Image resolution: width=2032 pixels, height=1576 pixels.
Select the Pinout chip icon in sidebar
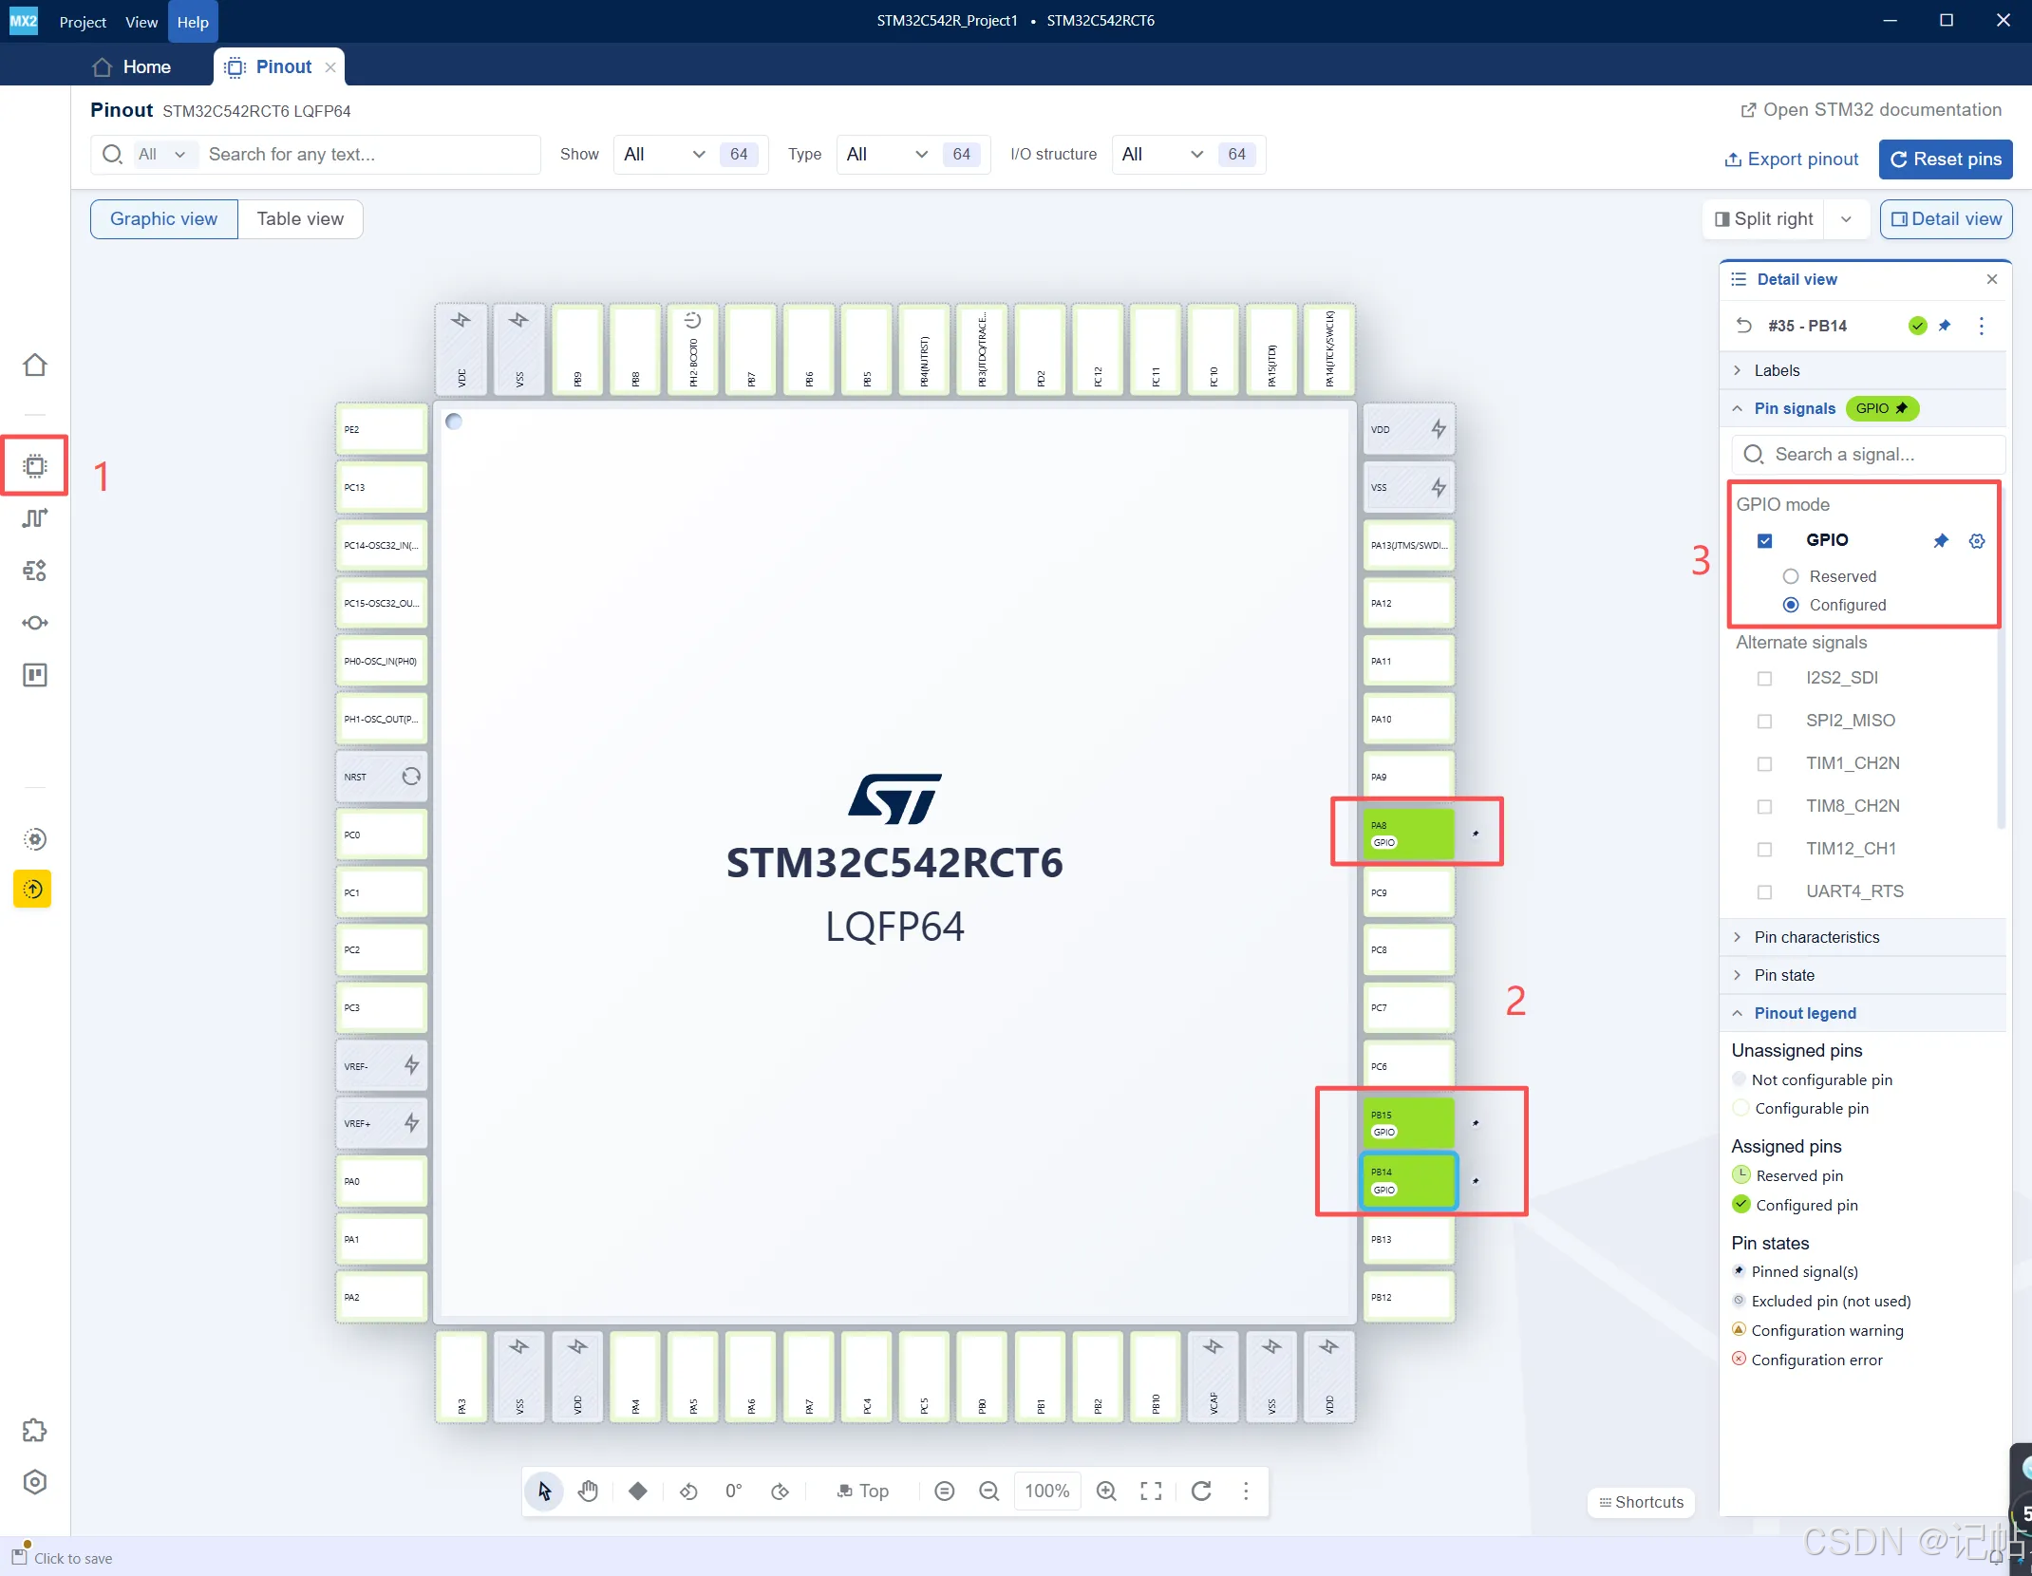[35, 466]
